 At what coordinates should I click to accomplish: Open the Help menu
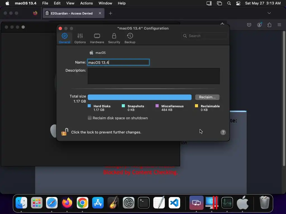tap(122, 3)
